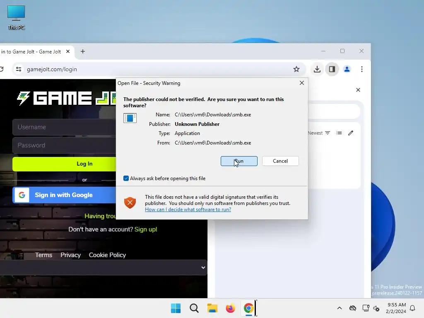Click the Password field on Game Jolt

coord(64,145)
